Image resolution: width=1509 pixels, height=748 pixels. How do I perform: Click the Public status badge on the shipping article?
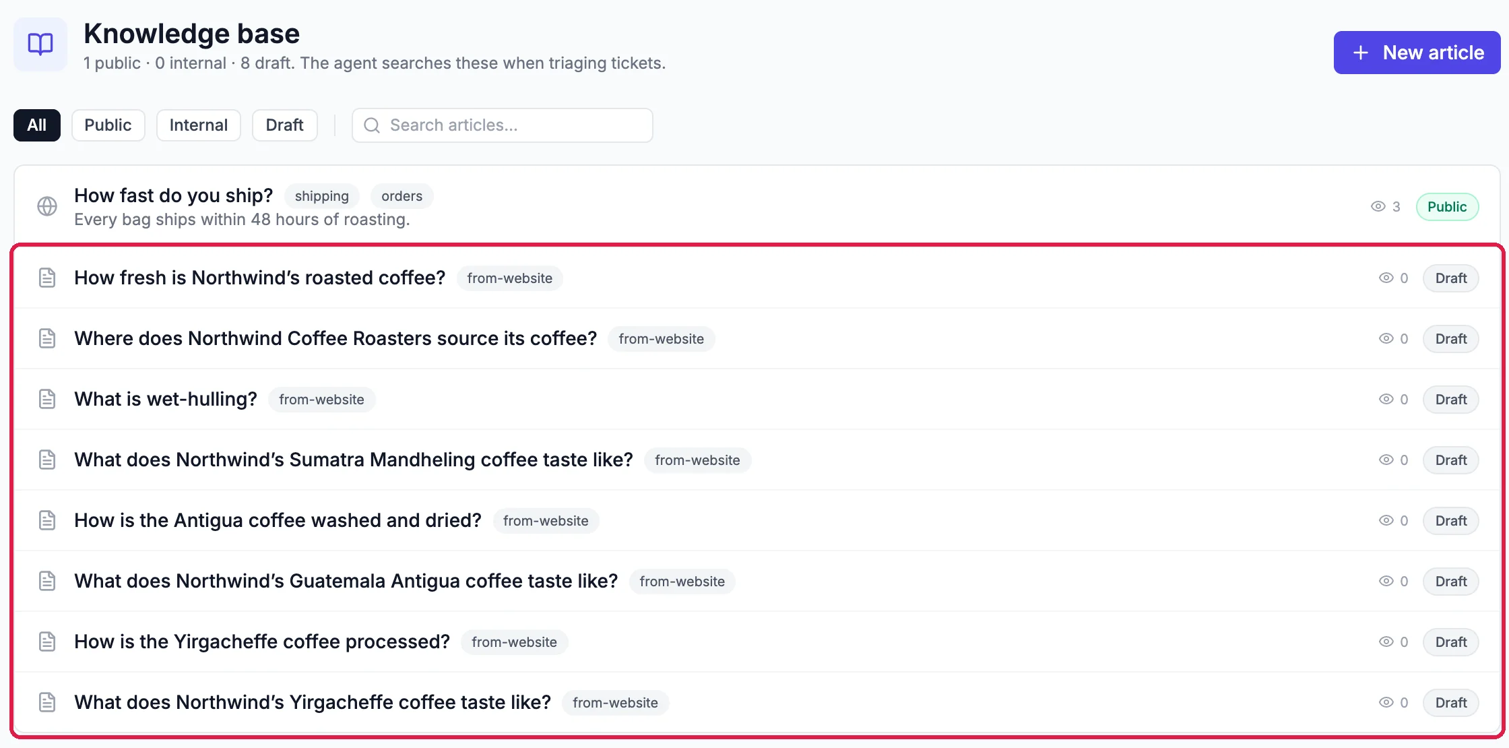(1447, 207)
